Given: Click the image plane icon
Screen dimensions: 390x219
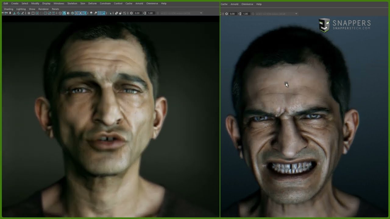Looking at the screenshot, I should tap(14, 13).
